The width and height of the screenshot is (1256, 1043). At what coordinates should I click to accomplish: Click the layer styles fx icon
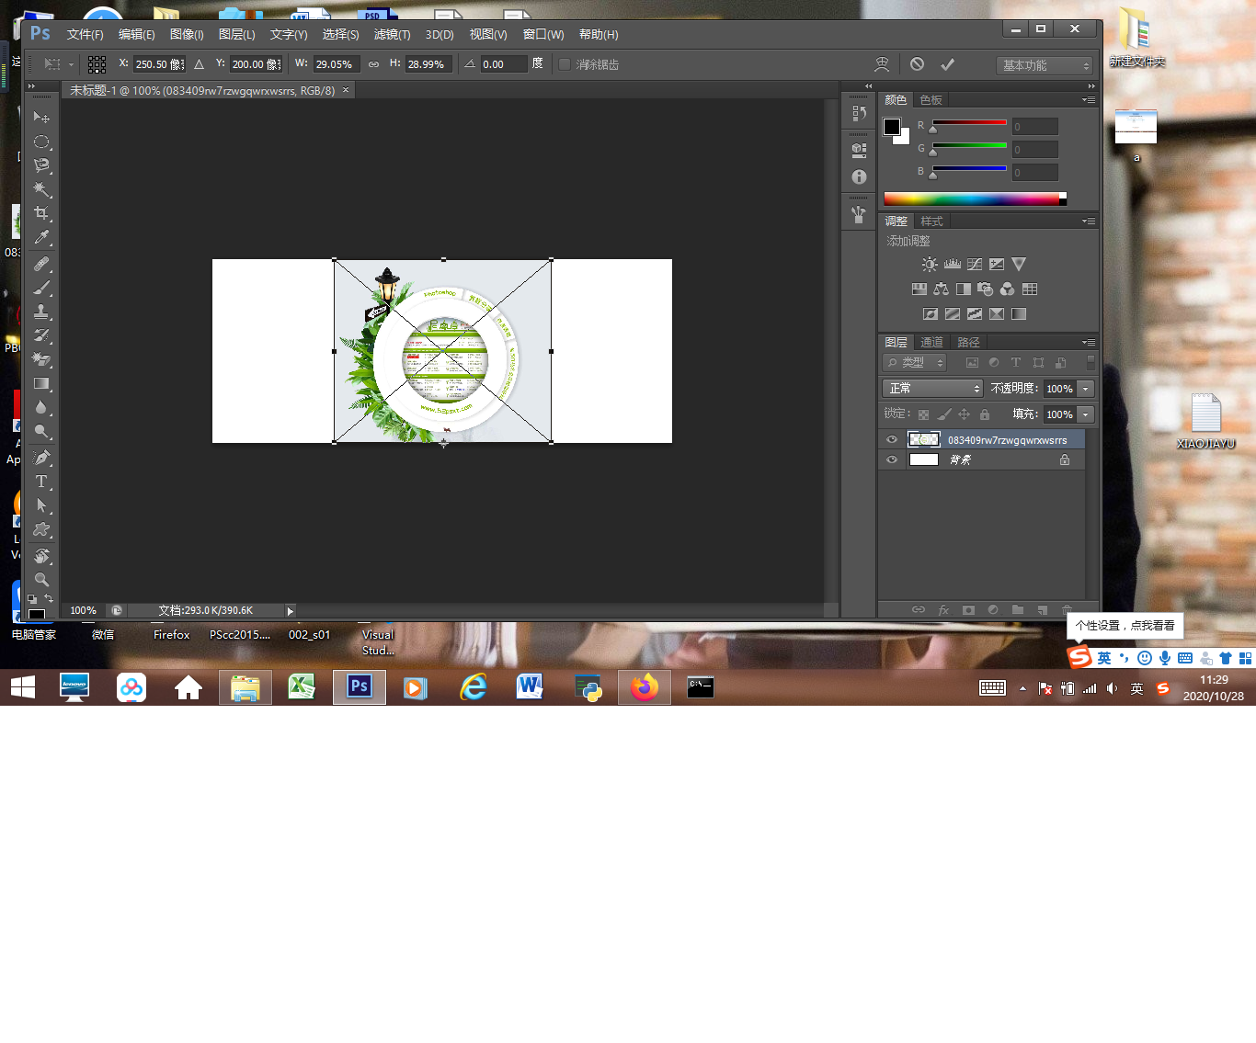943,610
